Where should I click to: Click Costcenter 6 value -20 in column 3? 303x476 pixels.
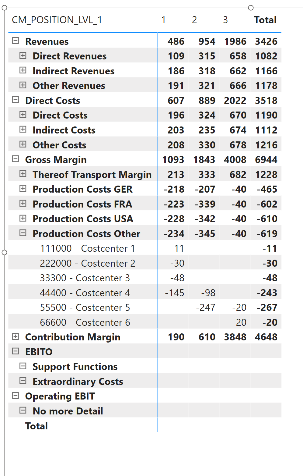coord(239,322)
